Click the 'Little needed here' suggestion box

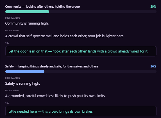(81, 111)
